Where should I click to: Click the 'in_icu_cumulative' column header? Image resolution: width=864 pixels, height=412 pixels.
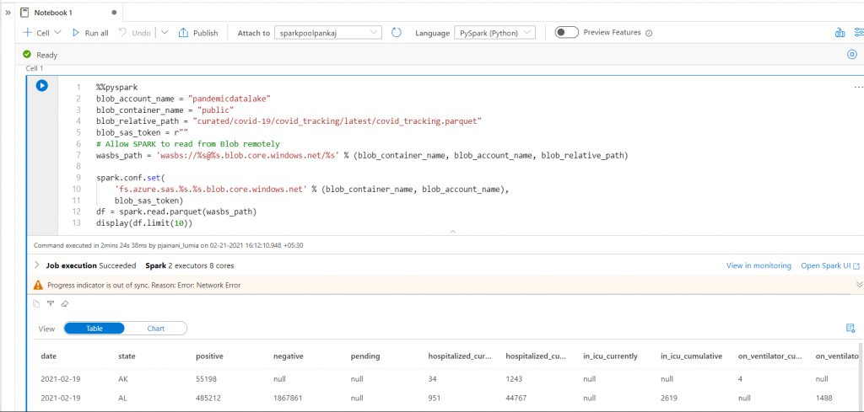coord(691,356)
